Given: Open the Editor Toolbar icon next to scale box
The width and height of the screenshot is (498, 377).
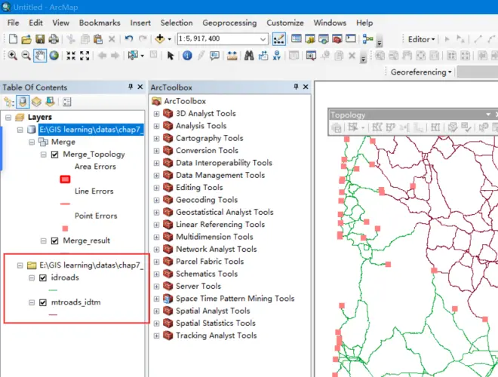Looking at the screenshot, I should click(x=279, y=39).
